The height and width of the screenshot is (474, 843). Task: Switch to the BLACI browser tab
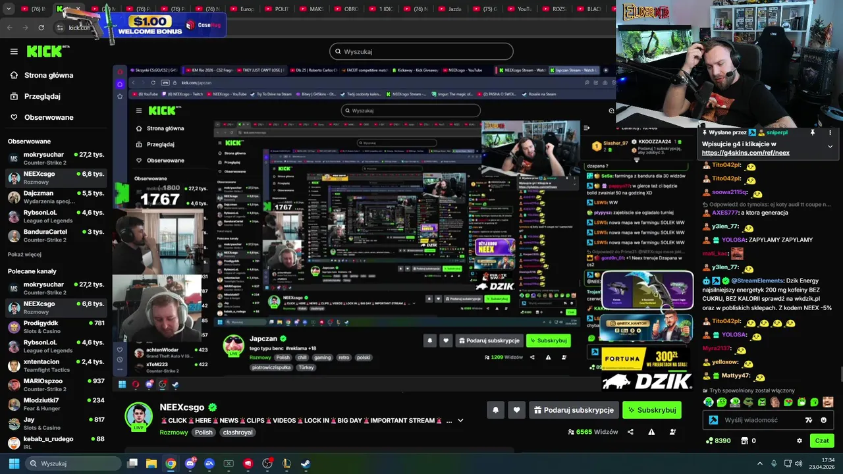pyautogui.click(x=589, y=9)
